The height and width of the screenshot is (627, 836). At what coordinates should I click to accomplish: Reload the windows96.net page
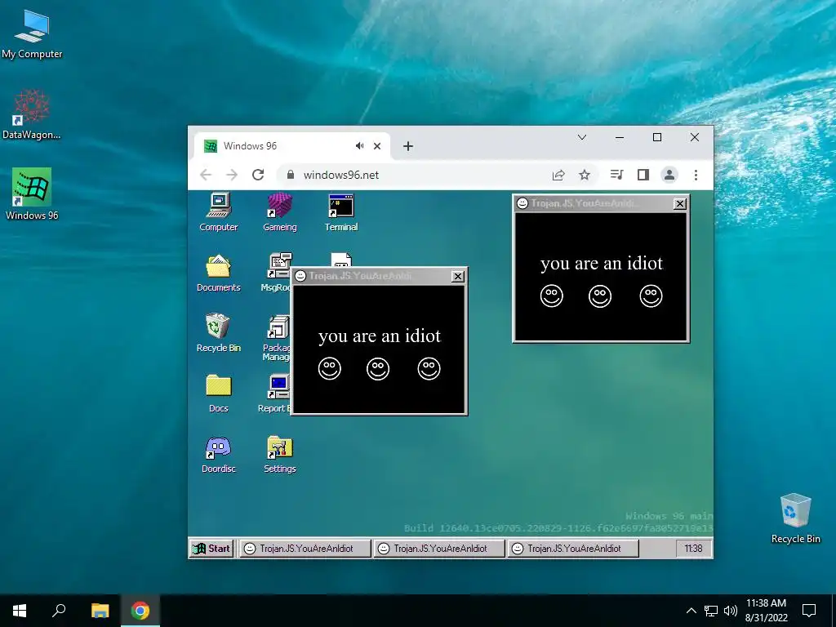click(x=258, y=175)
